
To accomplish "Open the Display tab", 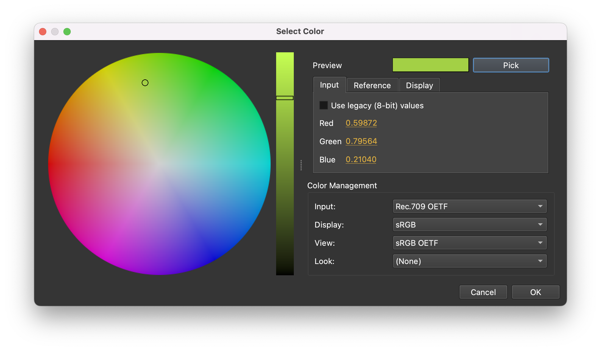I will [419, 85].
